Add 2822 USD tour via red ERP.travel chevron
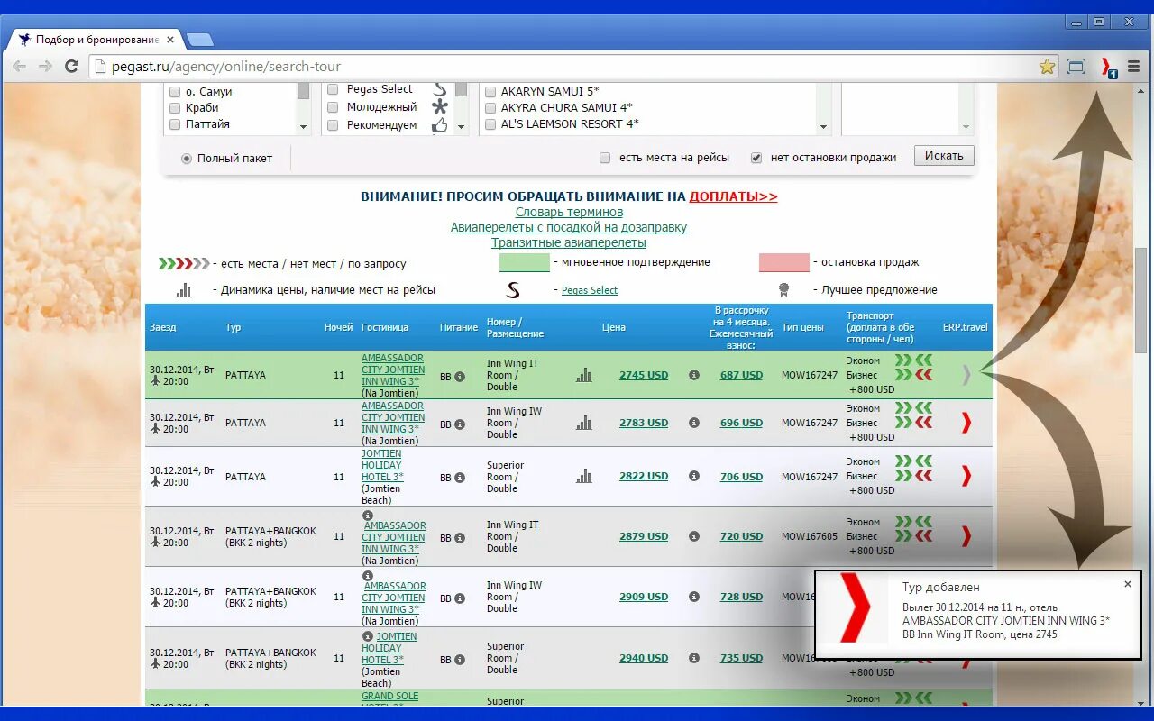1154x721 pixels. 966,476
